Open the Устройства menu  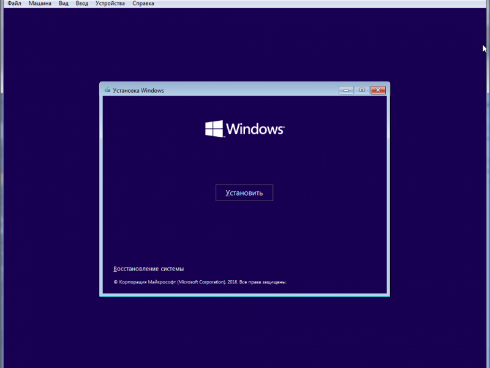tap(110, 4)
